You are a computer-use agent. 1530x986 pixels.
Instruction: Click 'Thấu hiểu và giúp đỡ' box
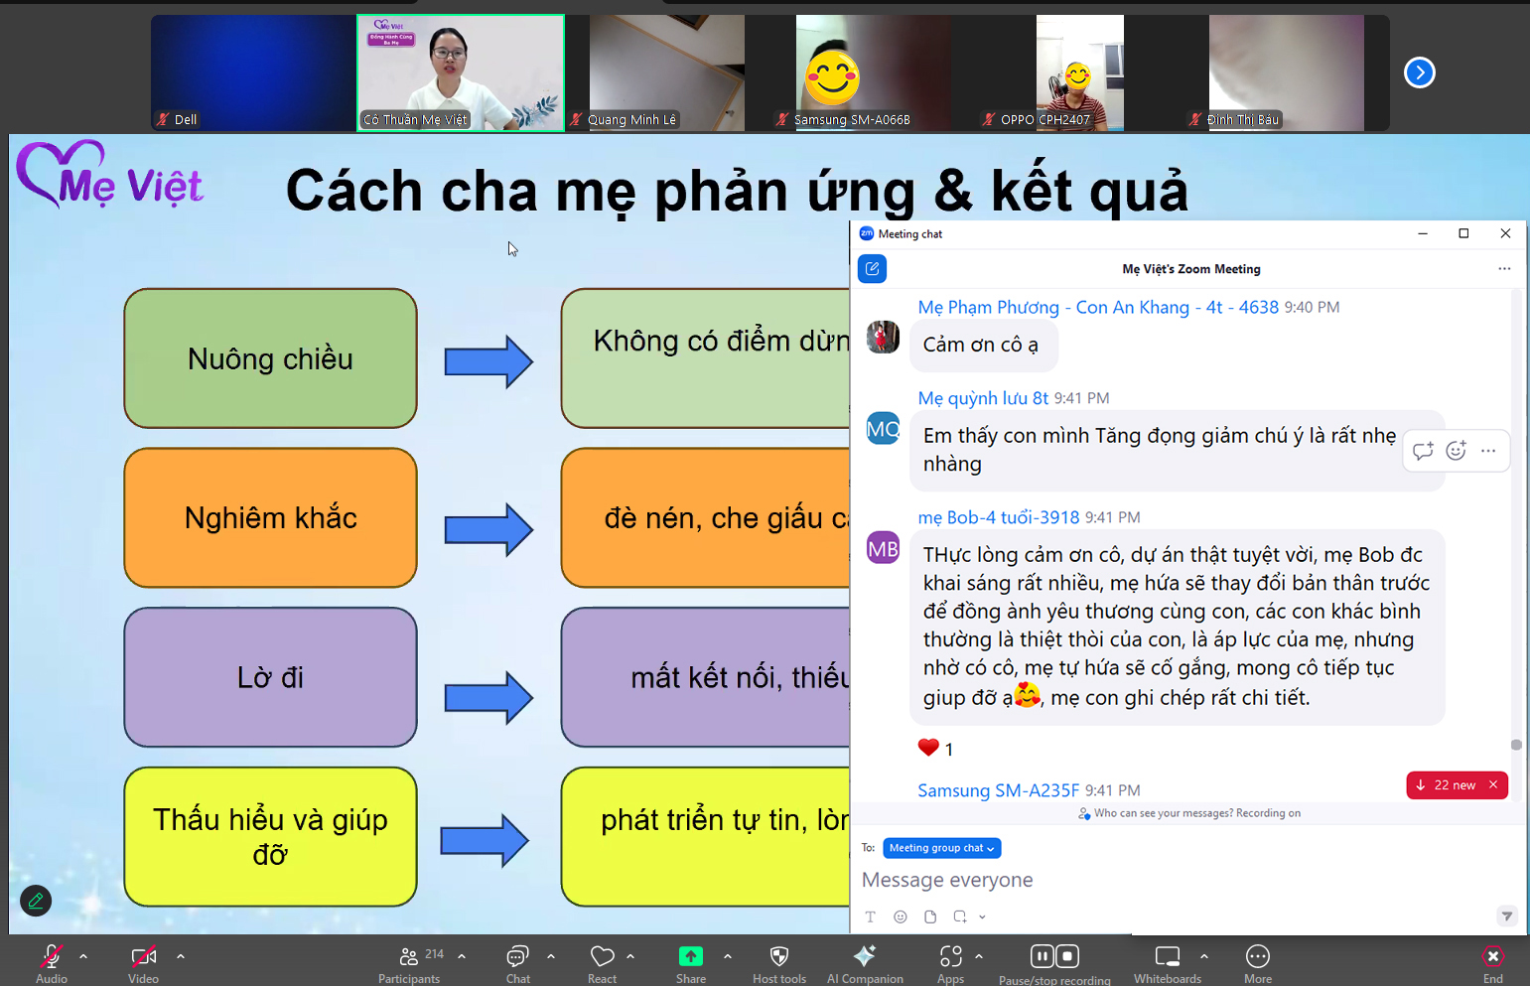(270, 836)
